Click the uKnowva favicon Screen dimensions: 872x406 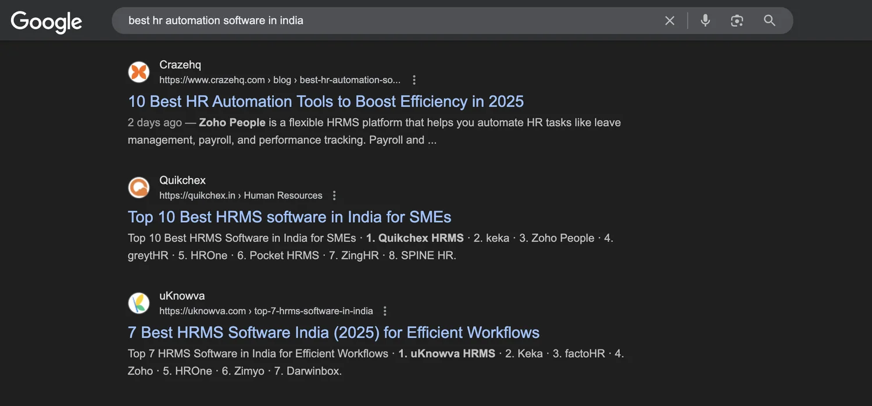[139, 303]
